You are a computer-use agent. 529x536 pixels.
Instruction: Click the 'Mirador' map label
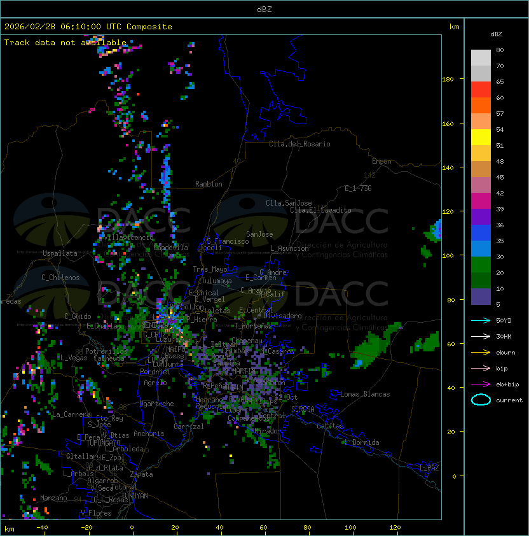pyautogui.click(x=268, y=431)
